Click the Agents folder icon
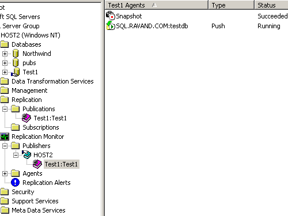This screenshot has width=288, height=216. coord(16,173)
